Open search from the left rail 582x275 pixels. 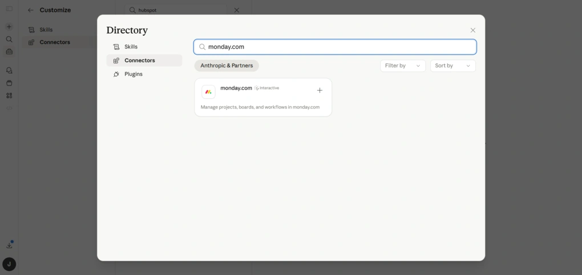click(x=9, y=39)
